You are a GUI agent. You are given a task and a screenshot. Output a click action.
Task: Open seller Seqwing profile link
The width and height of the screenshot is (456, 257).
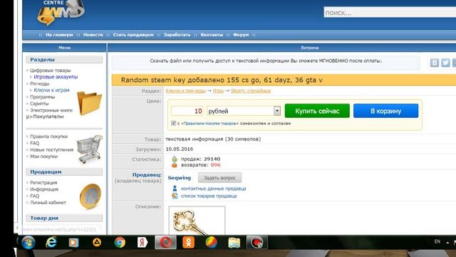click(180, 178)
